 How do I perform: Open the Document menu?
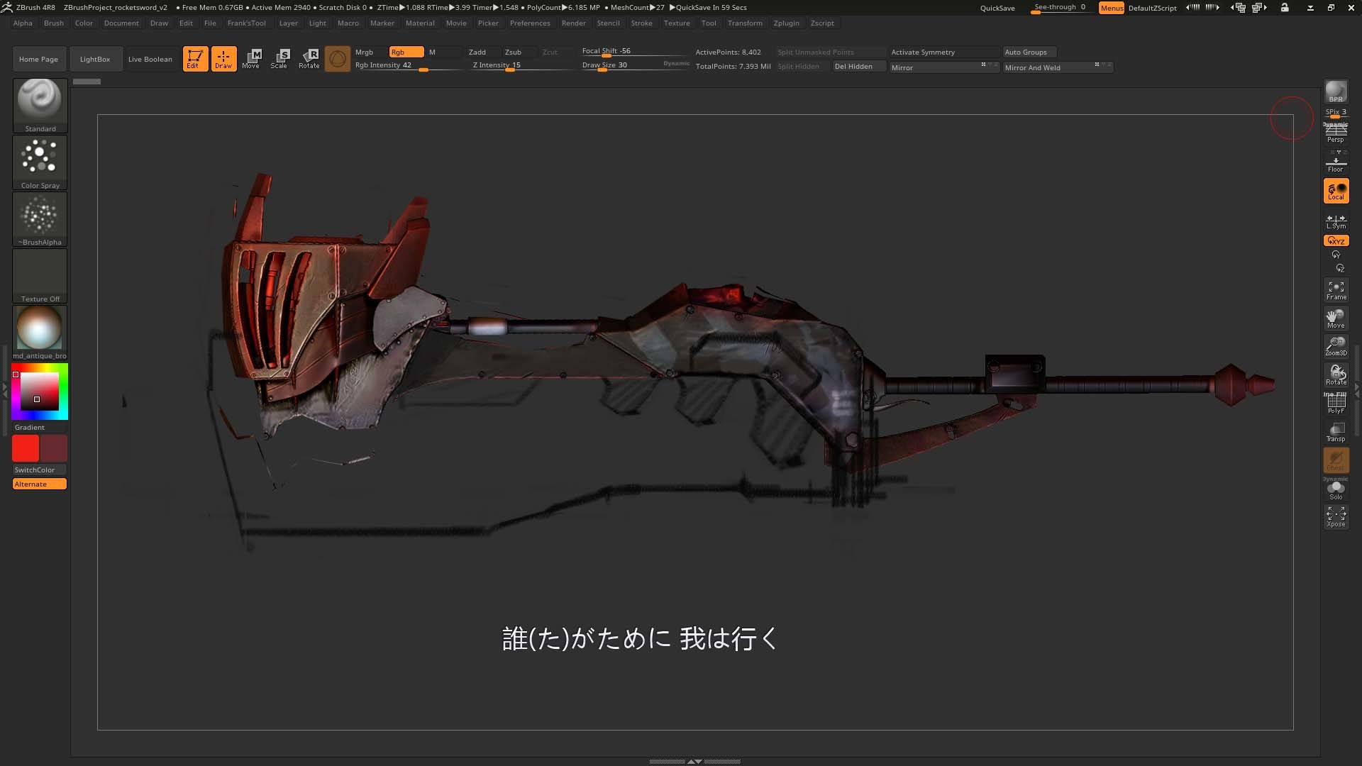(x=121, y=23)
